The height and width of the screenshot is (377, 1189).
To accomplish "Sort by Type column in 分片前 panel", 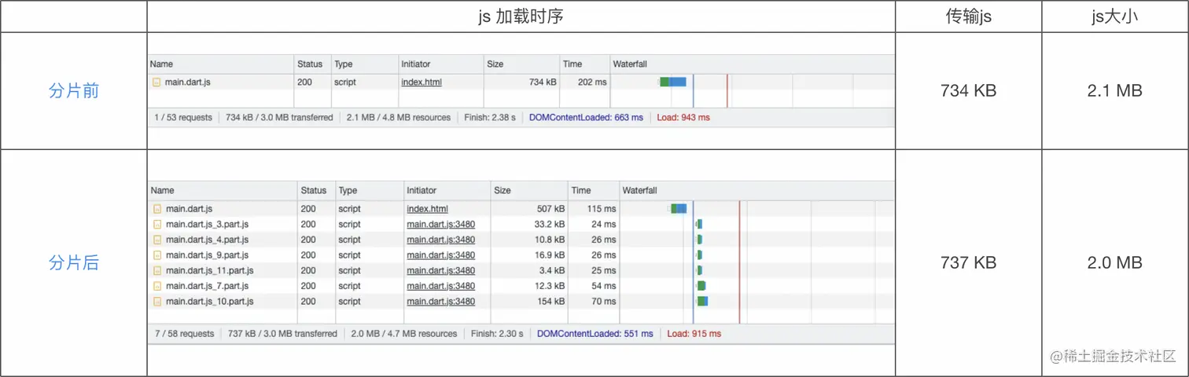I will [x=363, y=64].
